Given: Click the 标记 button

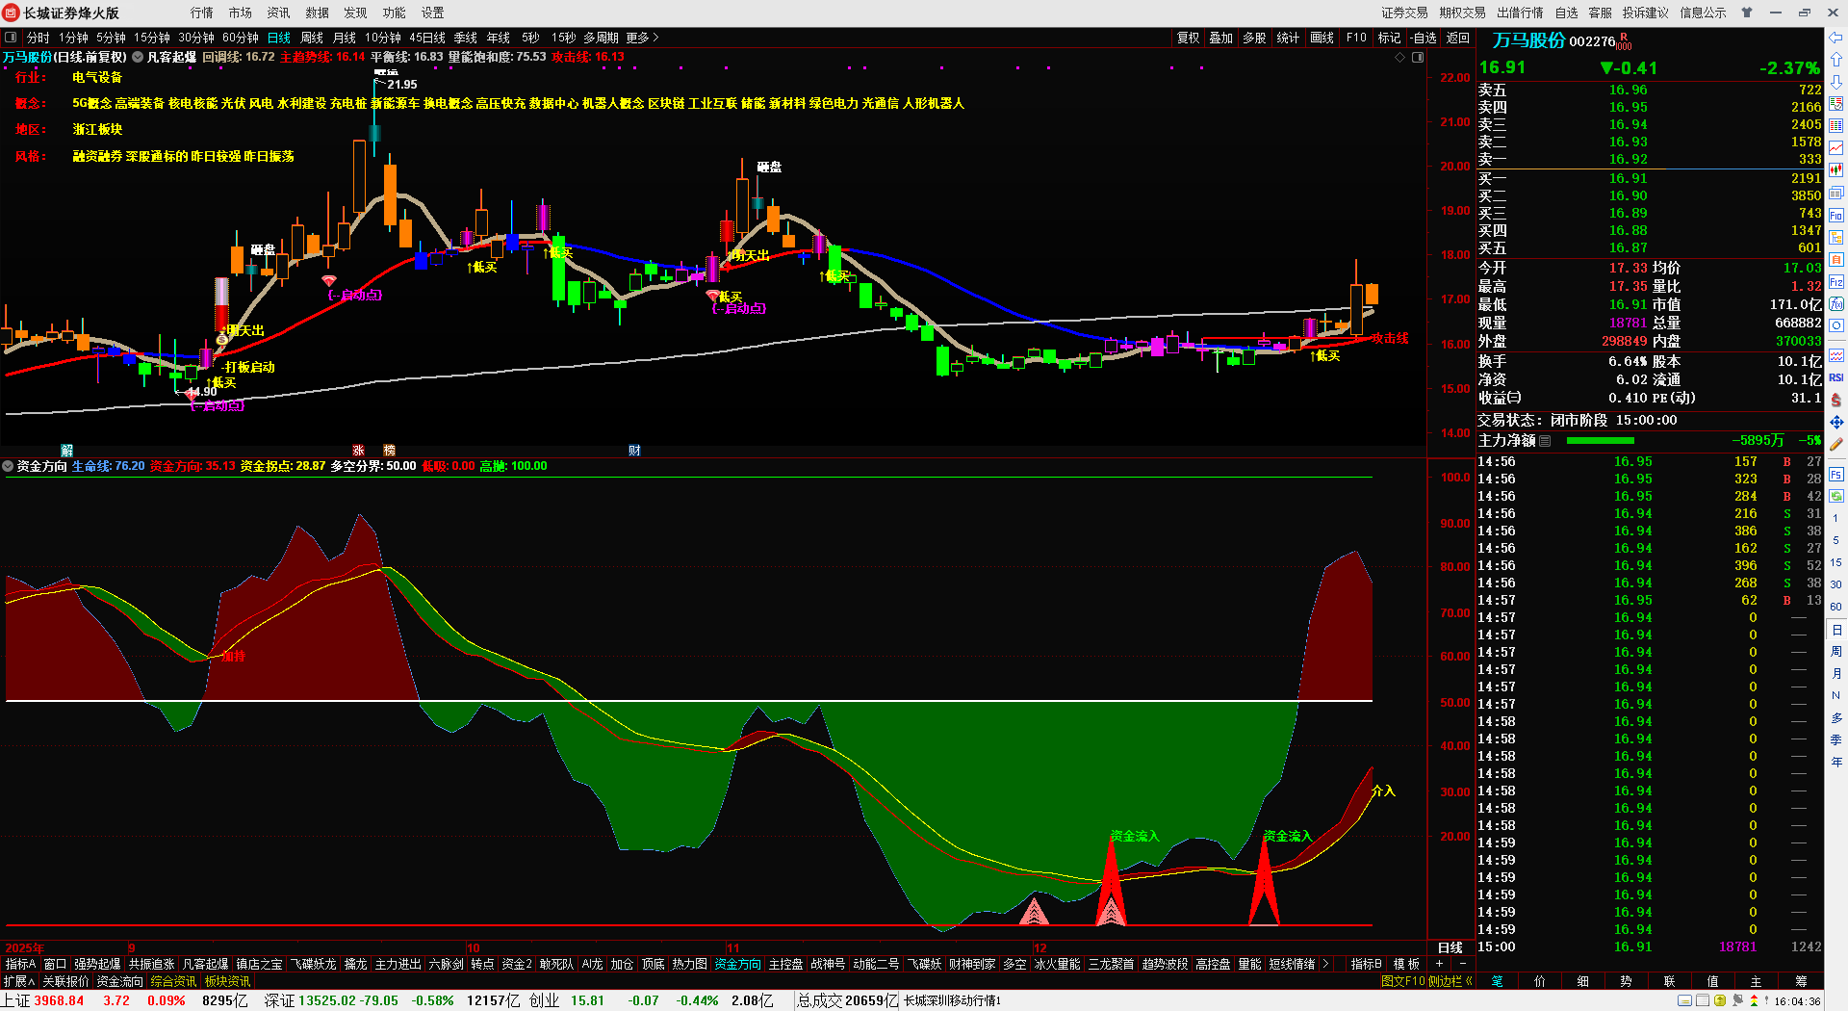Looking at the screenshot, I should click(1390, 38).
